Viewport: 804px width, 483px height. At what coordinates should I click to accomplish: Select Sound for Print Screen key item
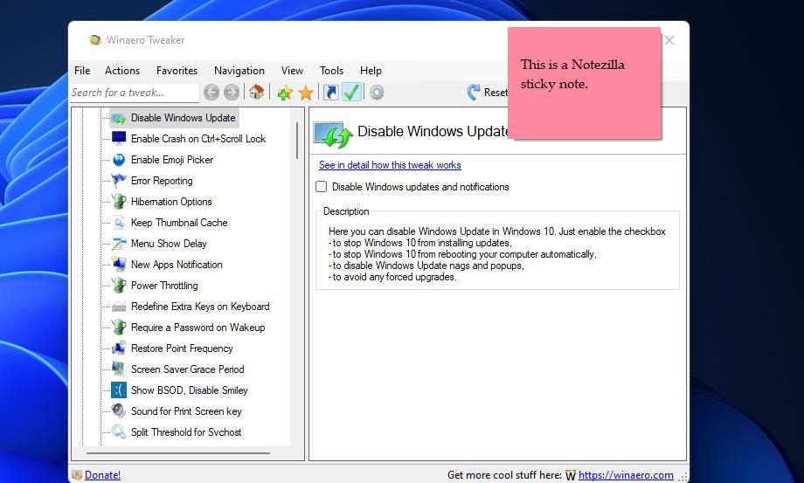click(186, 411)
